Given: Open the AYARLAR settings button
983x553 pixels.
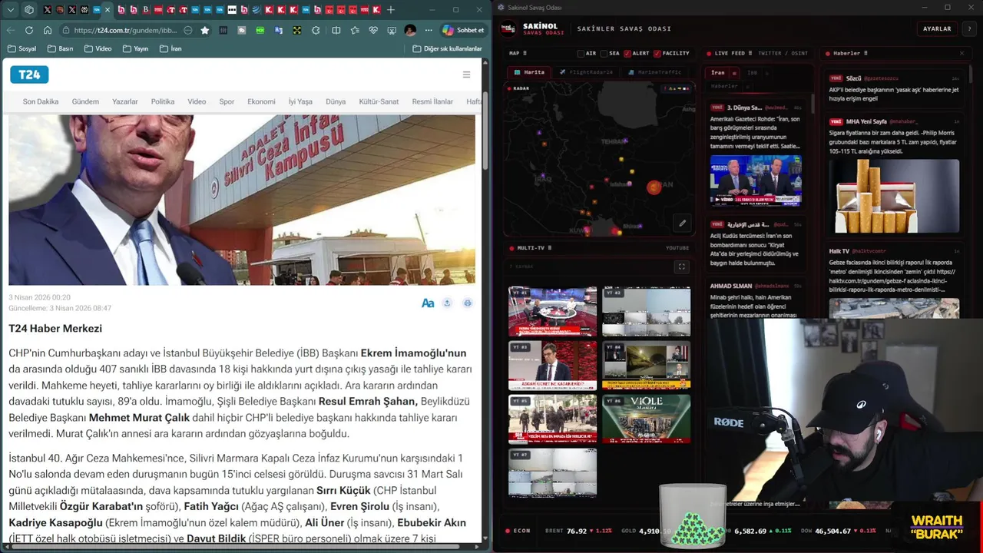Looking at the screenshot, I should [x=937, y=29].
